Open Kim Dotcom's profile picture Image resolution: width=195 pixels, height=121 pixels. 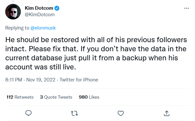[x=13, y=12]
